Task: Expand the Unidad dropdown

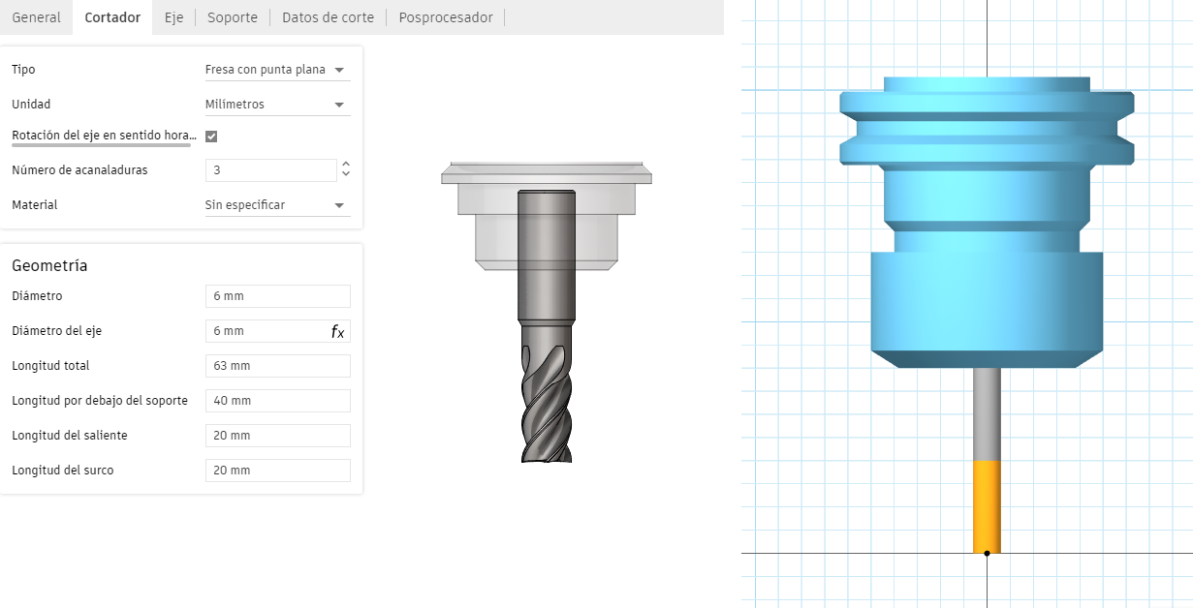Action: click(x=276, y=105)
